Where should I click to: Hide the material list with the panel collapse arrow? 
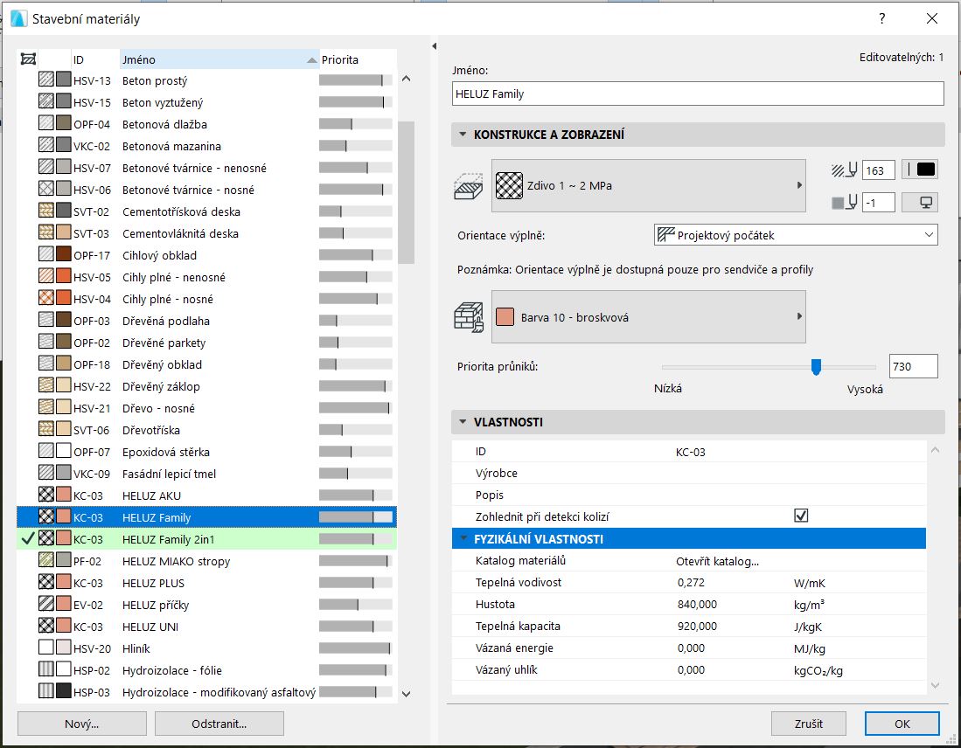[434, 46]
